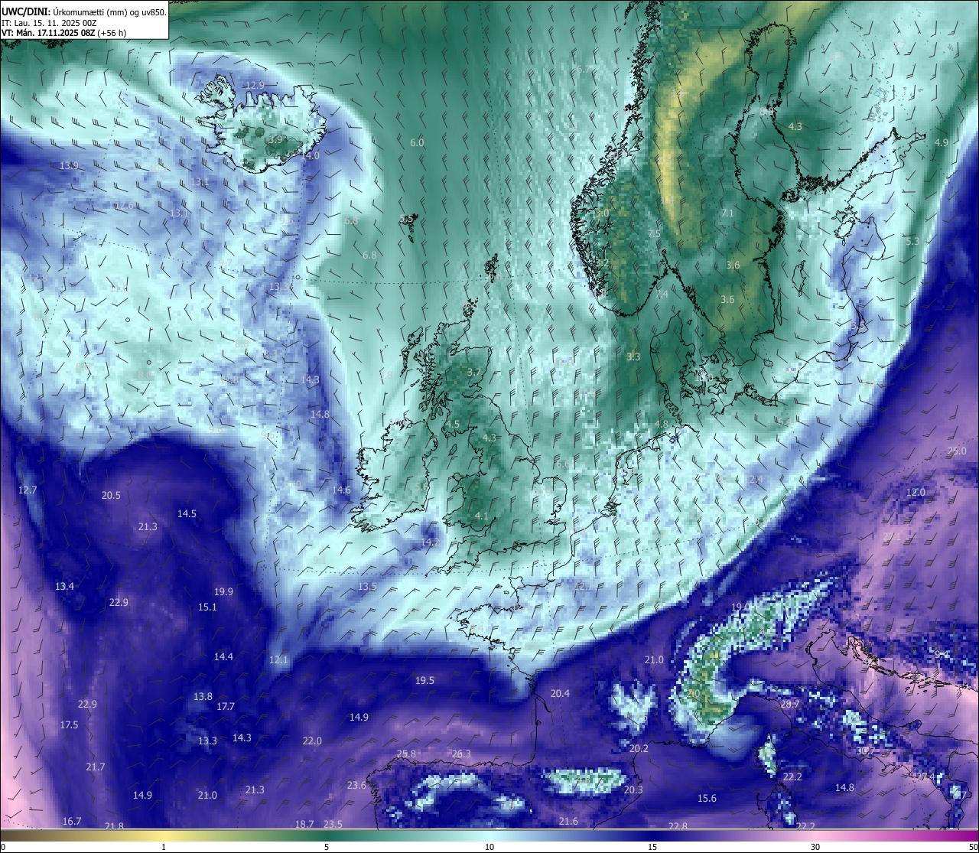The image size is (979, 853).
Task: Click the 4.5 value over the Irish Sea
Action: [452, 425]
